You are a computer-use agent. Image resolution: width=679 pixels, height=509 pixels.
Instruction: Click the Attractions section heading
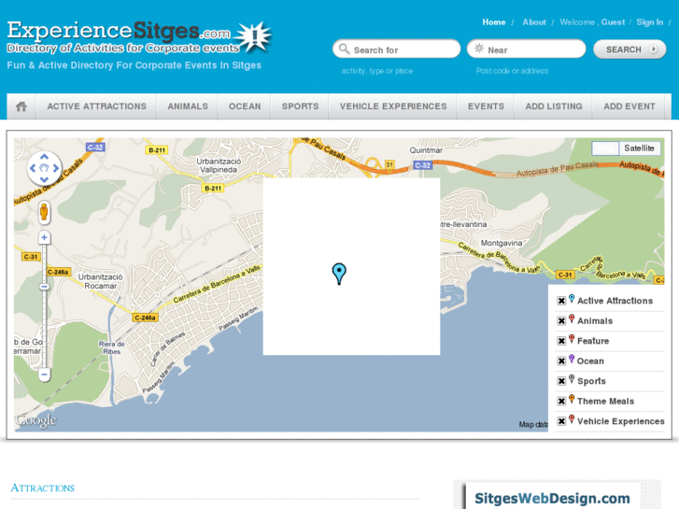(x=42, y=488)
